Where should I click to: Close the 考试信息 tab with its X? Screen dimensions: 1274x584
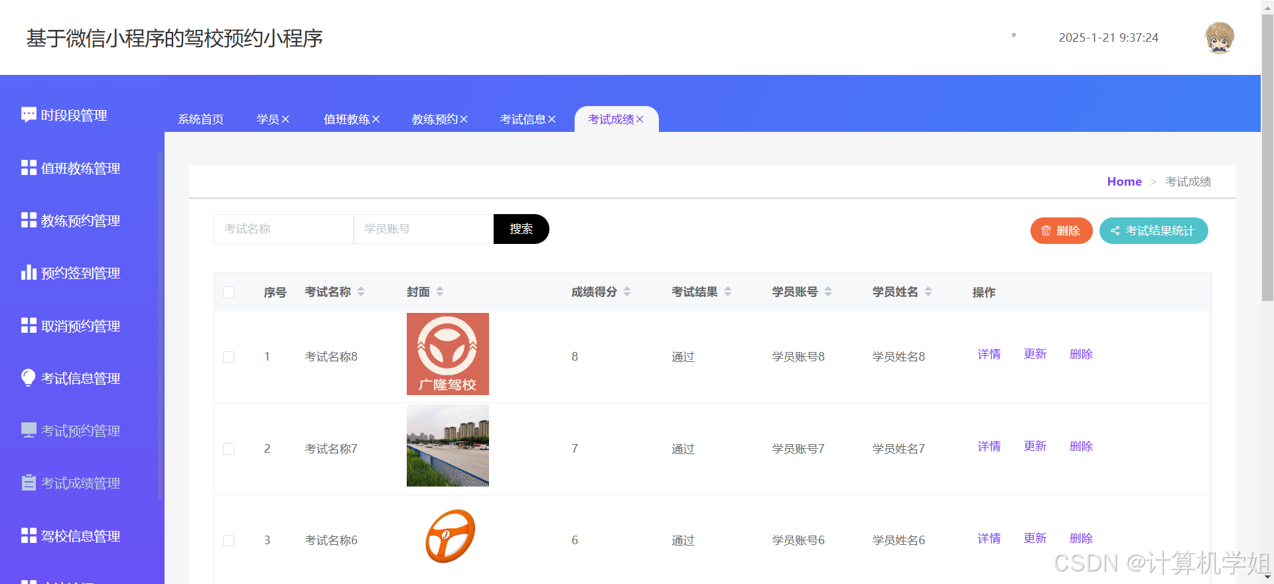point(551,119)
